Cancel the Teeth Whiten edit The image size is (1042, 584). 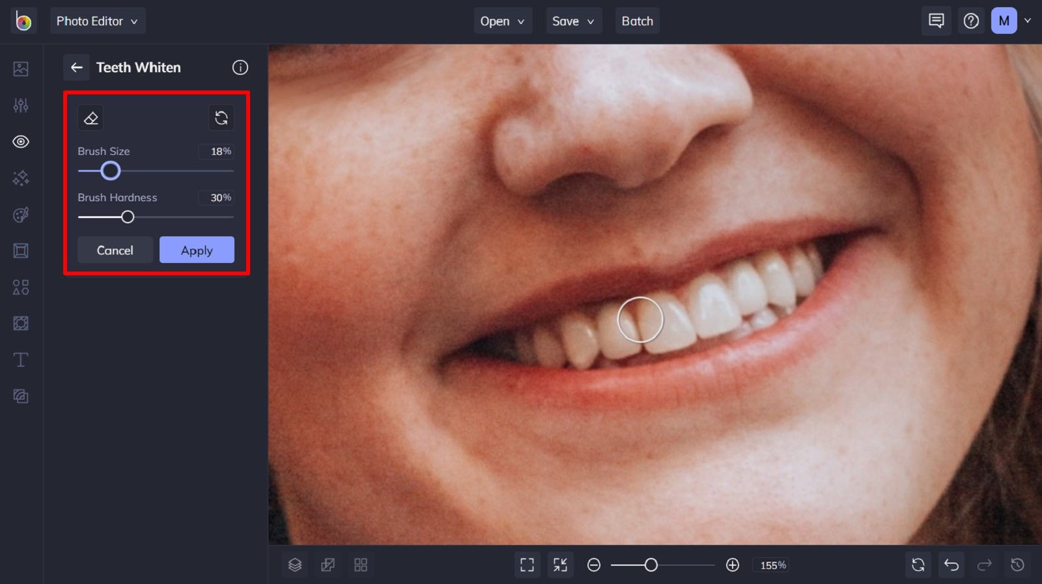point(115,250)
